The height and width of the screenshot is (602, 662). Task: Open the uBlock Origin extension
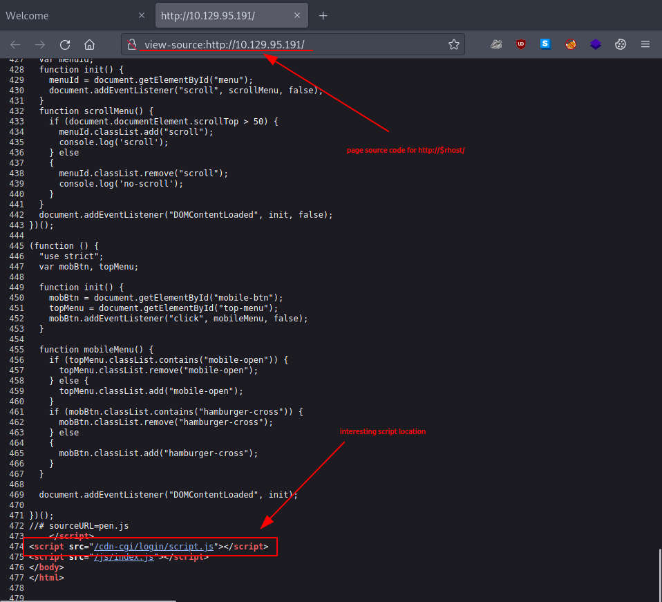[521, 44]
